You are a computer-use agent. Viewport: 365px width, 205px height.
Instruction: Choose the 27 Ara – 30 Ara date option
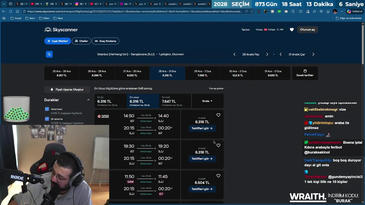coord(132,73)
